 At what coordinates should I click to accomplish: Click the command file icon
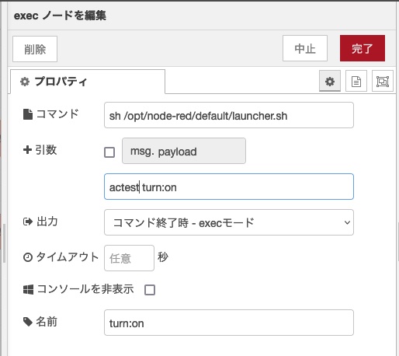click(x=28, y=114)
